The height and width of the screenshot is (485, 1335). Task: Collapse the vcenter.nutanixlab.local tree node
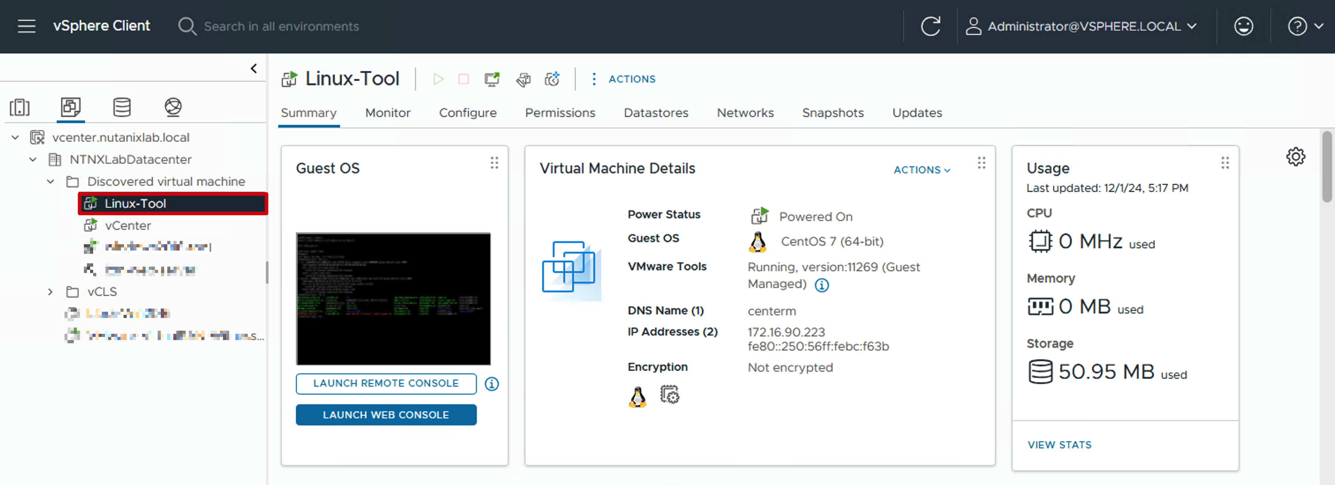click(15, 137)
